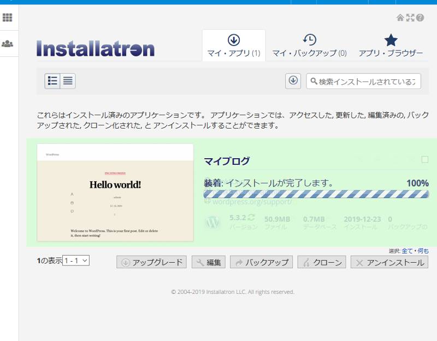This screenshot has width=437, height=341.
Task: Click the download icon button beside search
Action: (x=293, y=81)
